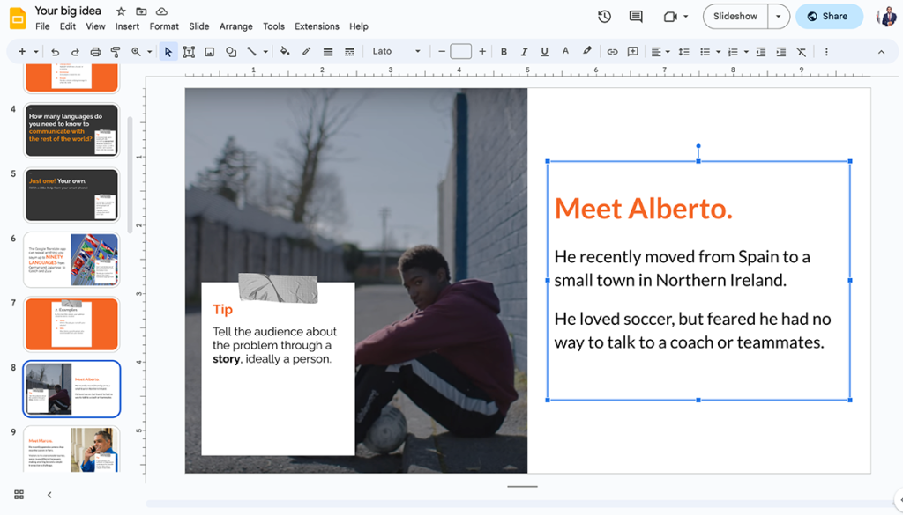Toggle italic formatting
This screenshot has width=903, height=515.
coord(524,51)
